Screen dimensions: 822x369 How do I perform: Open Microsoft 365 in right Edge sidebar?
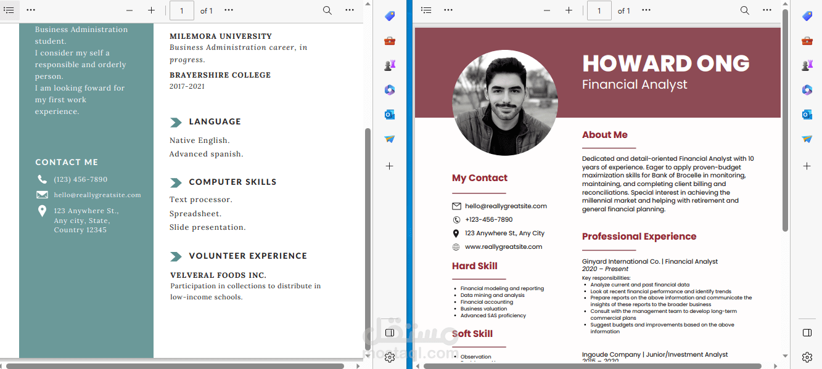tap(807, 90)
